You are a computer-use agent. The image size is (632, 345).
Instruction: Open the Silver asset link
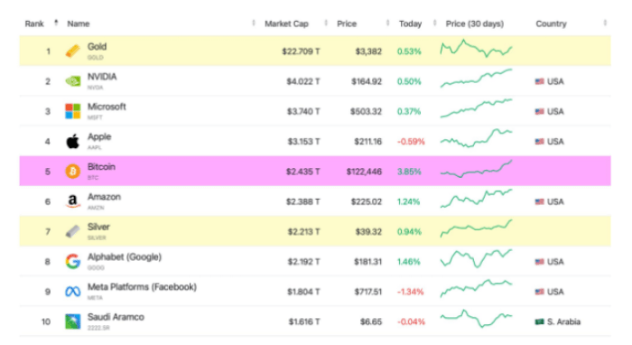click(98, 227)
